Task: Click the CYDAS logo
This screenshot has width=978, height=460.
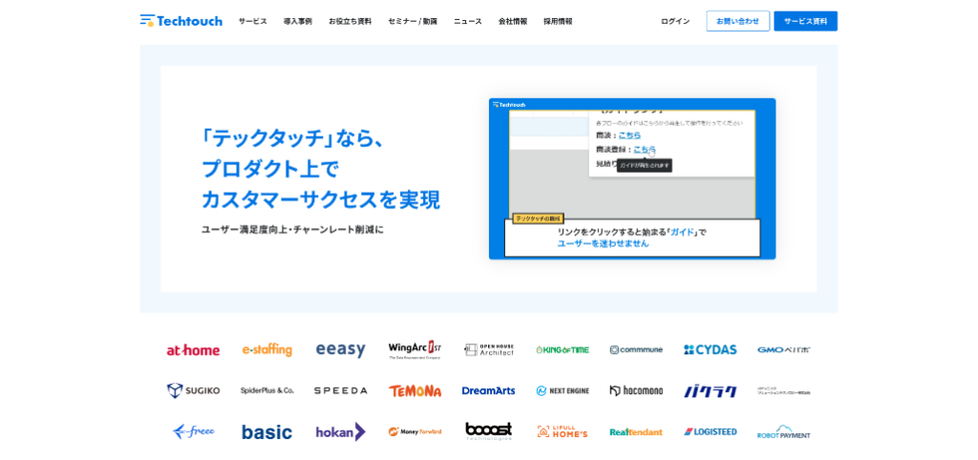Action: coord(711,349)
